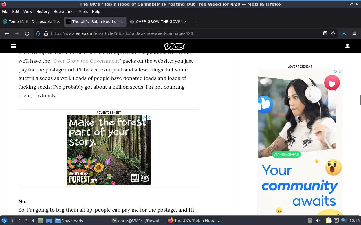This screenshot has width=361, height=225.
Task: Click the VICE logo
Action: click(175, 46)
